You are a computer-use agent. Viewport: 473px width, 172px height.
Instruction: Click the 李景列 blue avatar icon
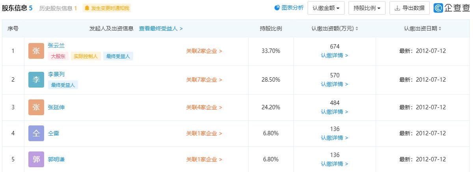(x=36, y=80)
